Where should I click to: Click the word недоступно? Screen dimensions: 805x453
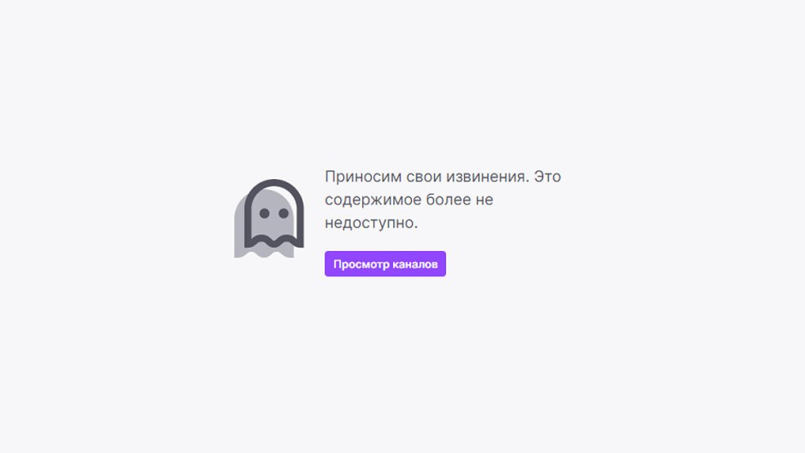click(x=371, y=222)
